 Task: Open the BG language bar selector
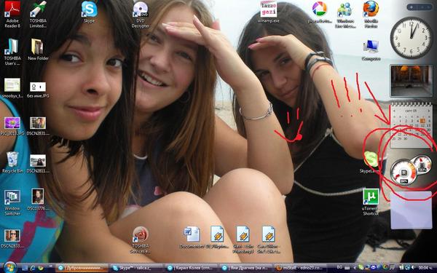tap(339, 267)
